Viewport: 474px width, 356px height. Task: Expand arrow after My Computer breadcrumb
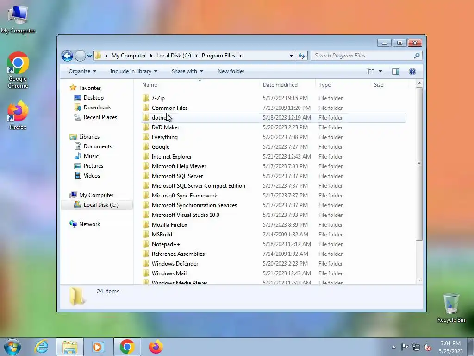[151, 56]
